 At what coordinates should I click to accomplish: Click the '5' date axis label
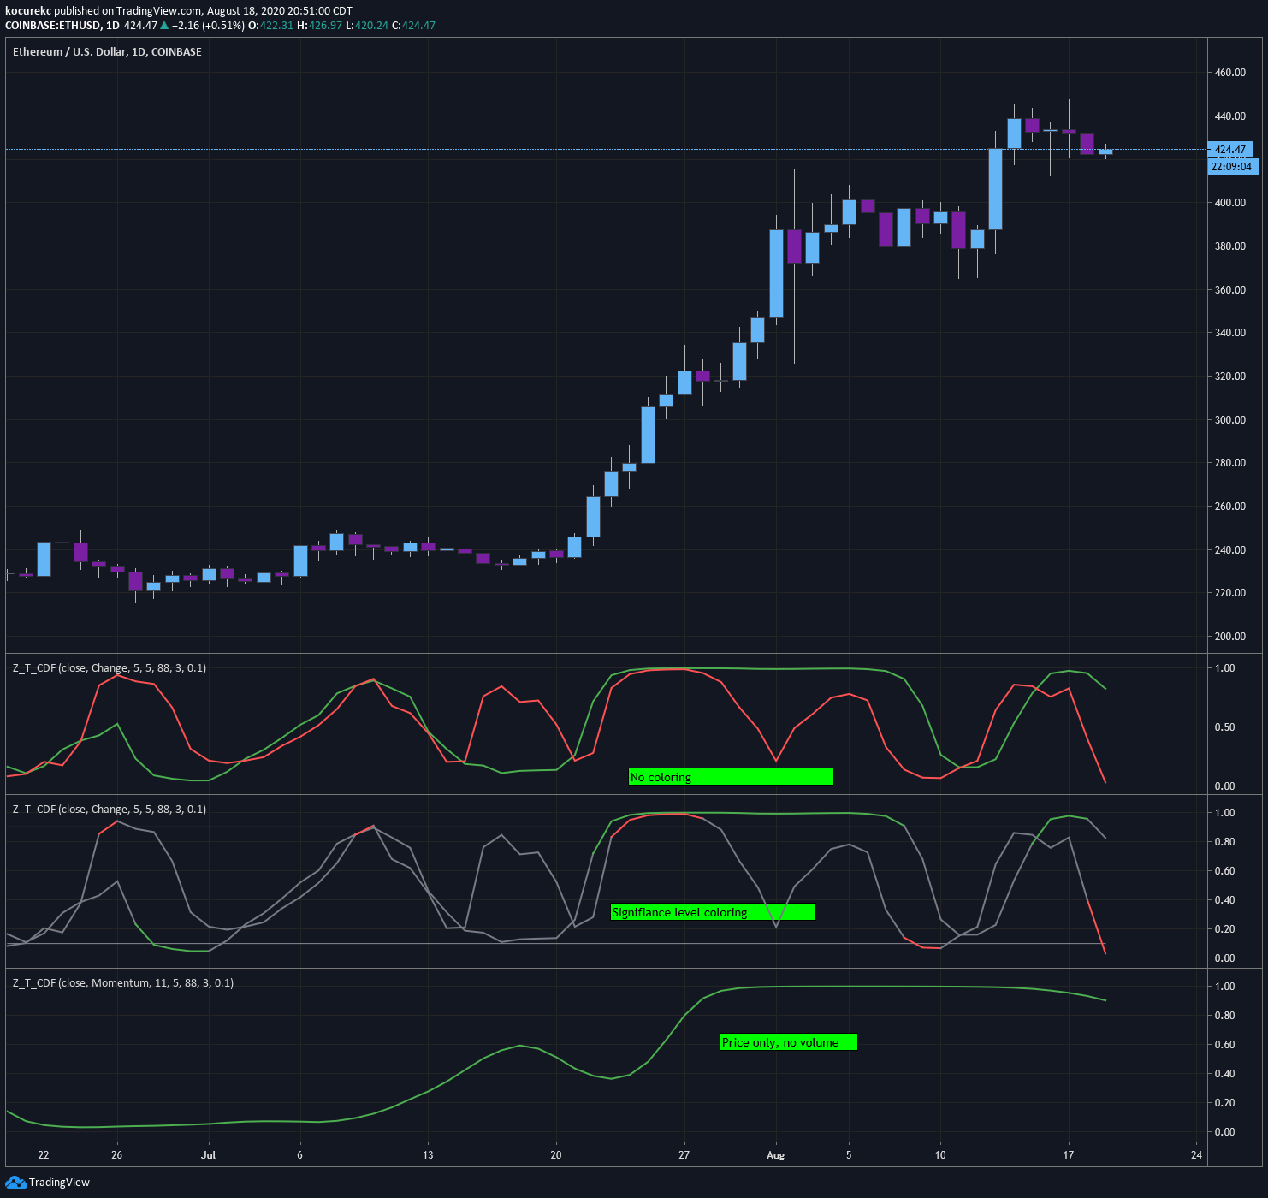click(849, 1155)
